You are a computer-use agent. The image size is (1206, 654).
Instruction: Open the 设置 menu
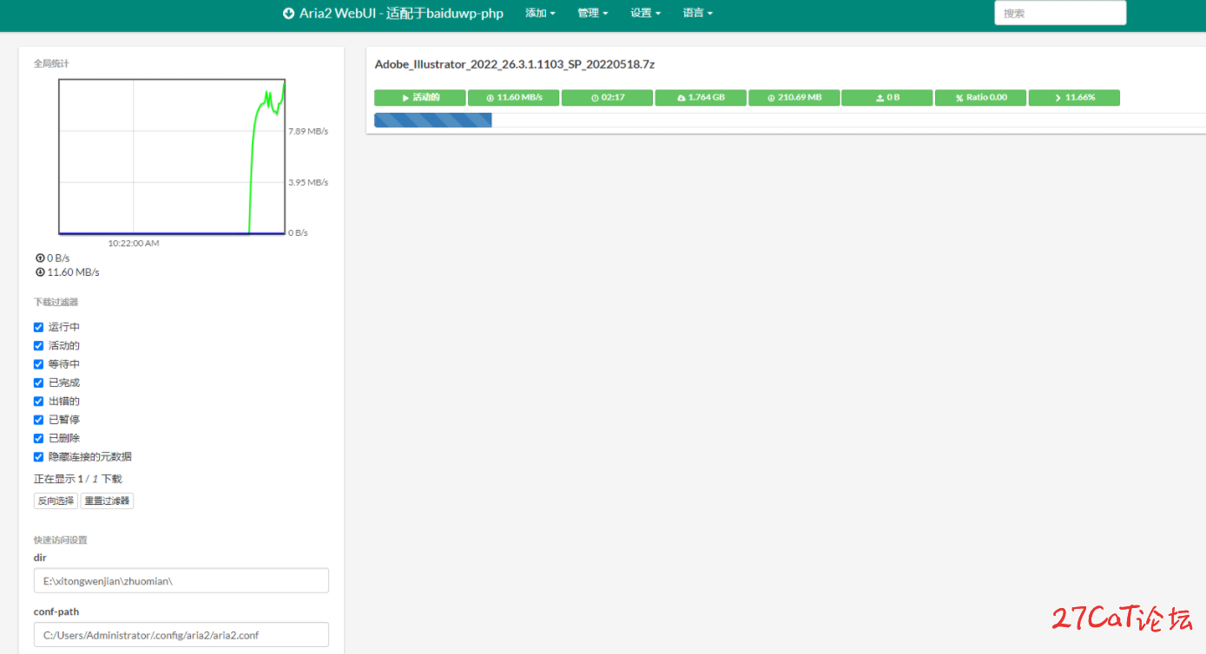[646, 14]
